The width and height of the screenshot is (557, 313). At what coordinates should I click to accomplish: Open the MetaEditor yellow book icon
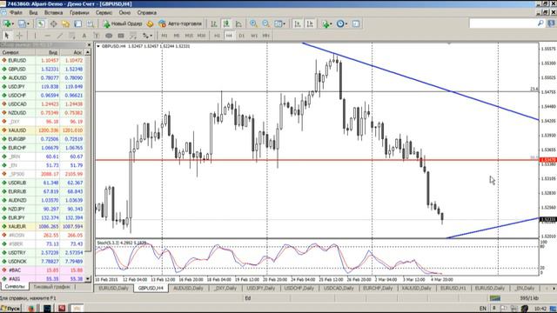[150, 23]
